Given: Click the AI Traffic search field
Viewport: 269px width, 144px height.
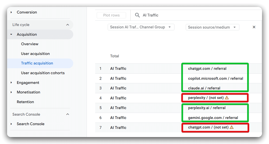Looking at the screenshot, I should click(150, 15).
